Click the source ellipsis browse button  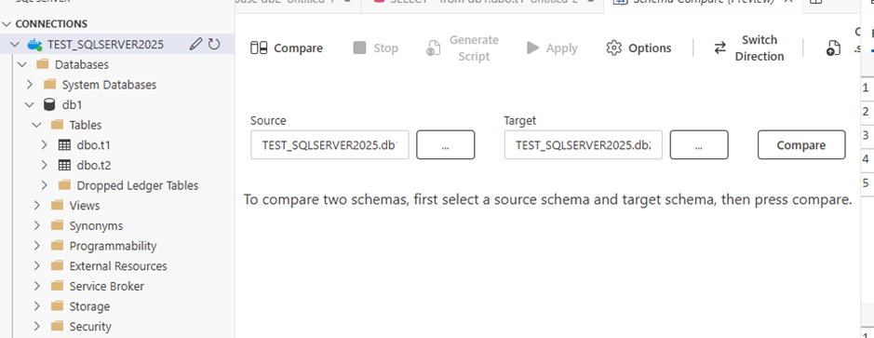tap(445, 145)
